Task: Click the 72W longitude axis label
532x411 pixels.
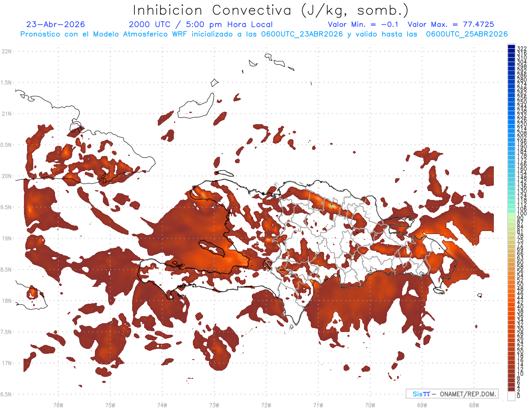Action: click(266, 405)
